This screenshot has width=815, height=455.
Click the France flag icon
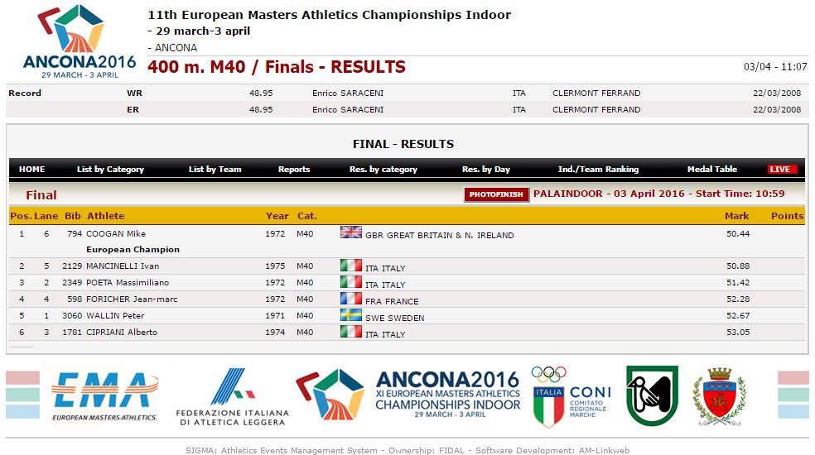pyautogui.click(x=351, y=298)
